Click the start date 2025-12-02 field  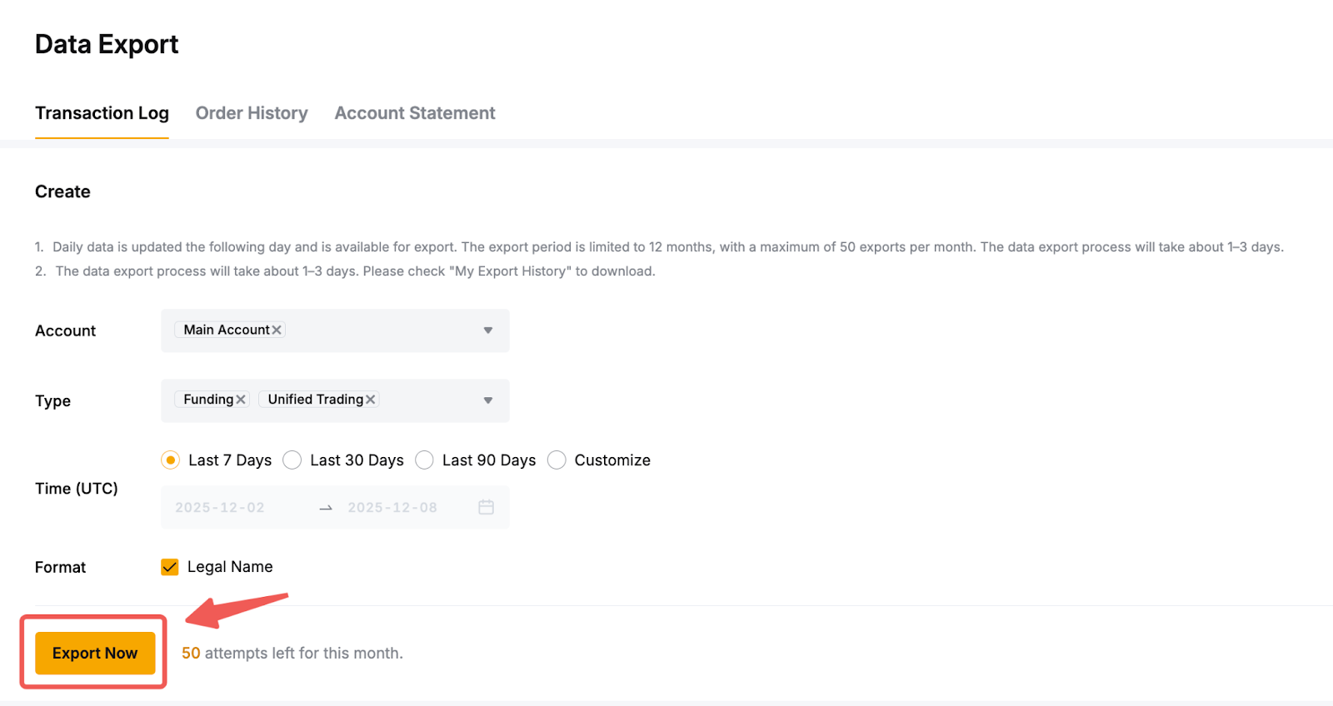click(220, 508)
